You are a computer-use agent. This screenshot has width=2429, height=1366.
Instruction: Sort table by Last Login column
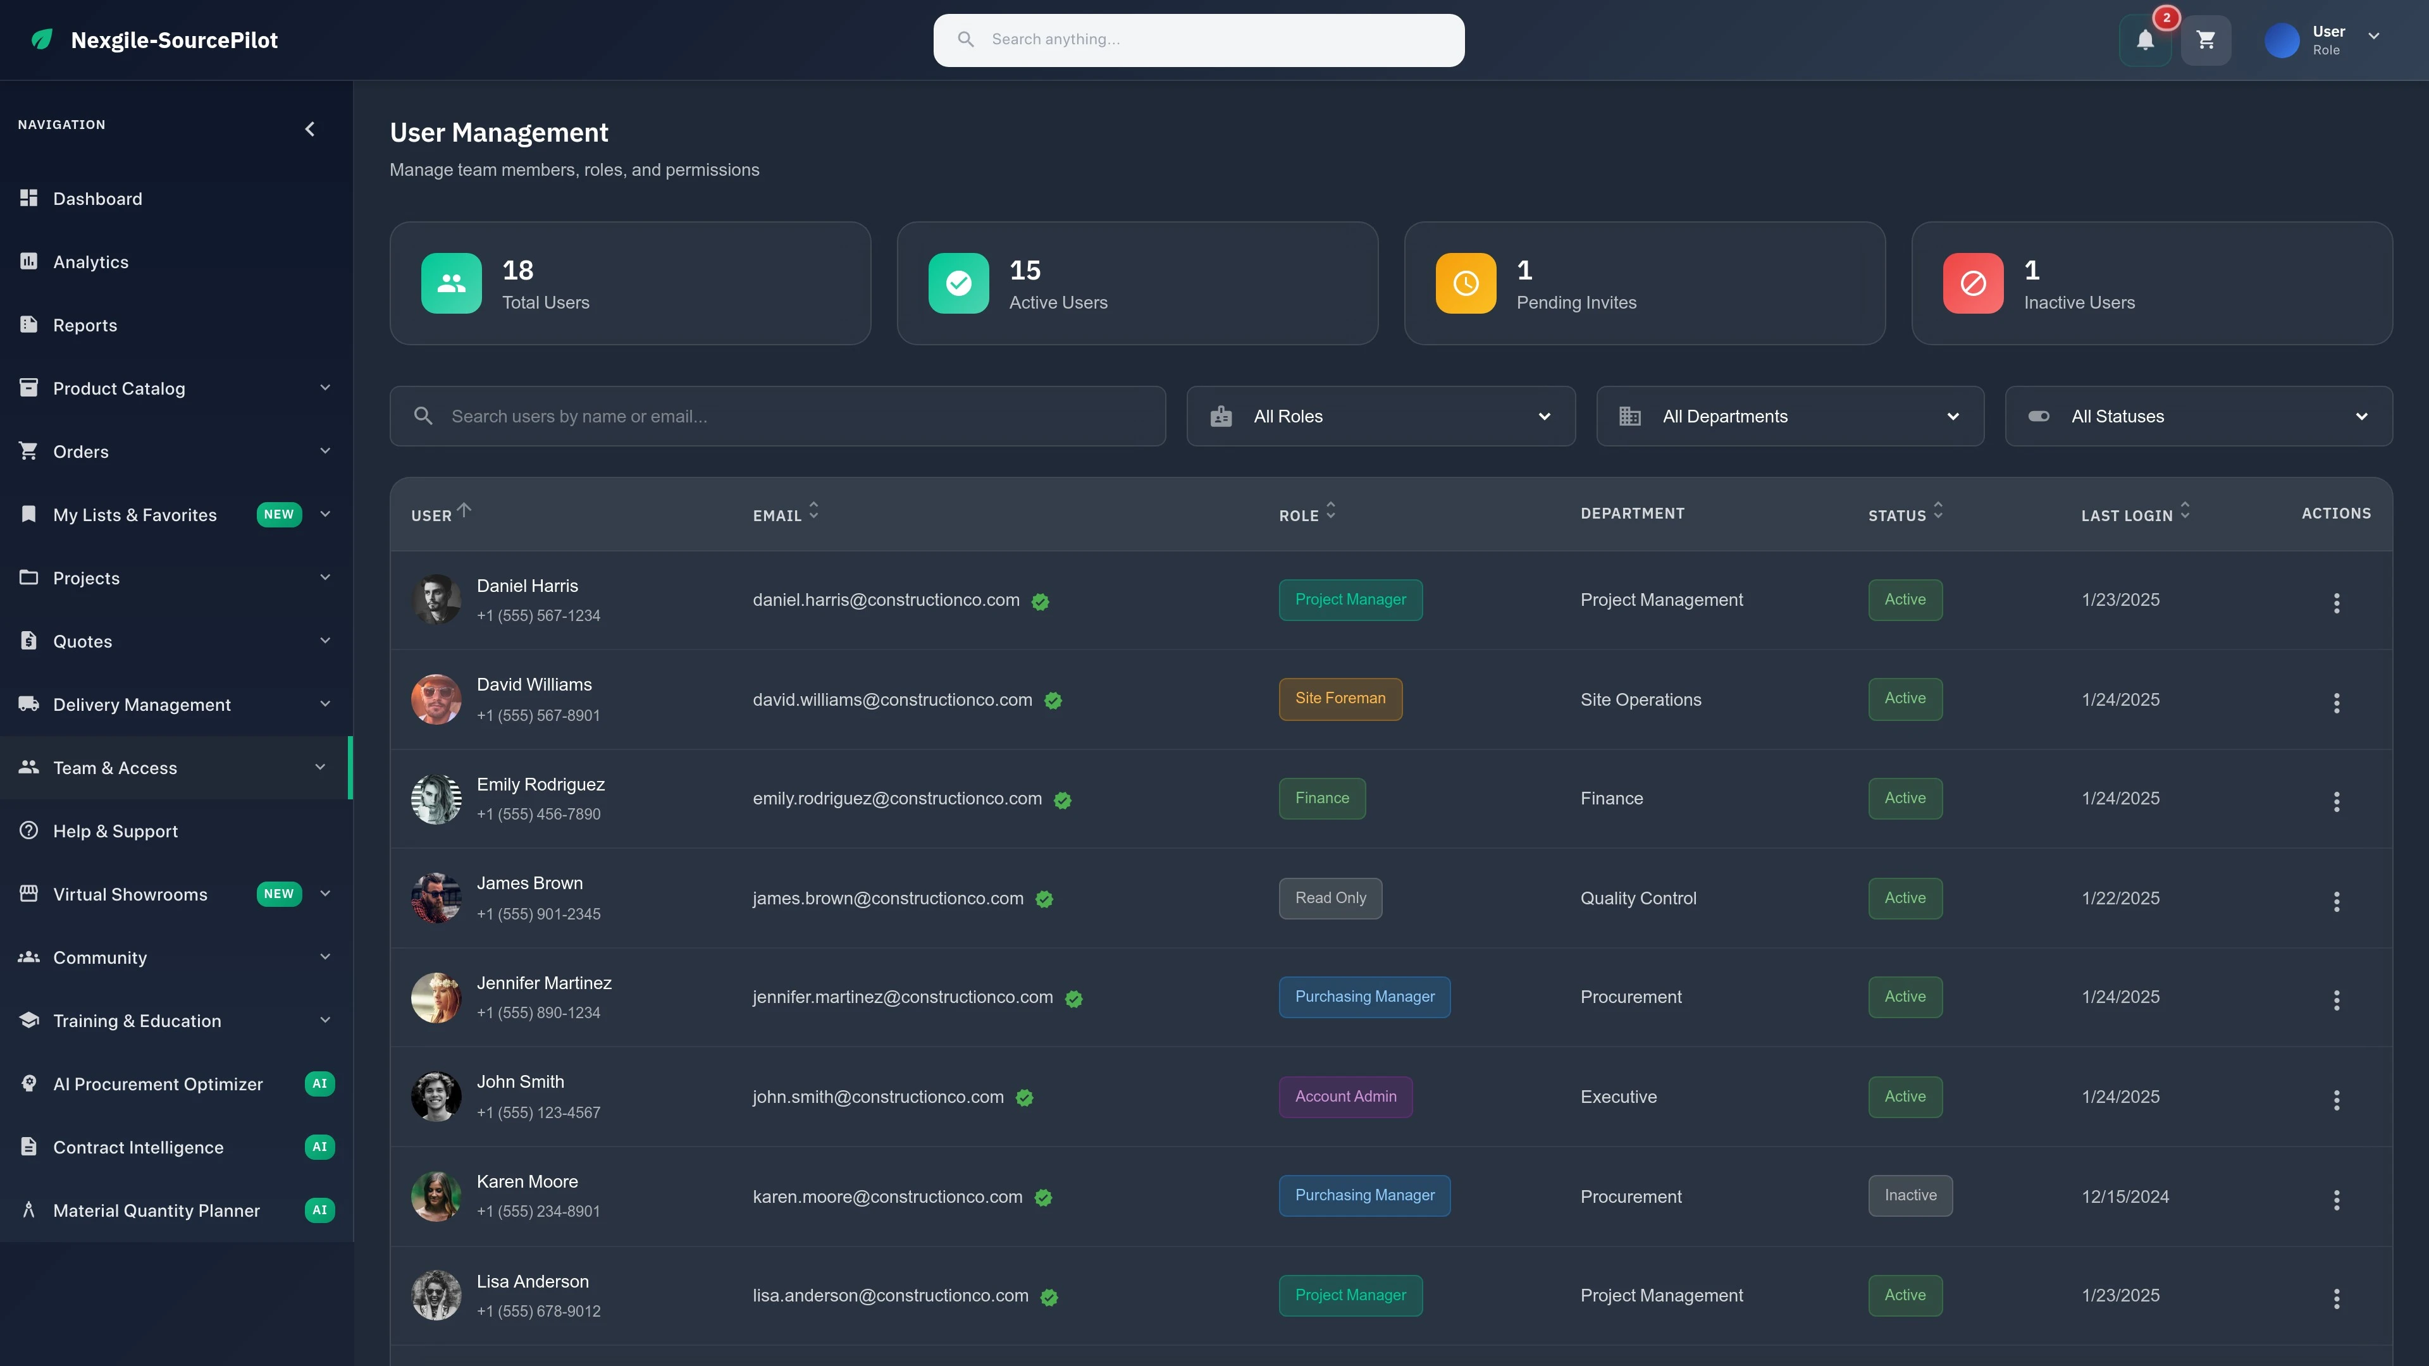pyautogui.click(x=2135, y=515)
